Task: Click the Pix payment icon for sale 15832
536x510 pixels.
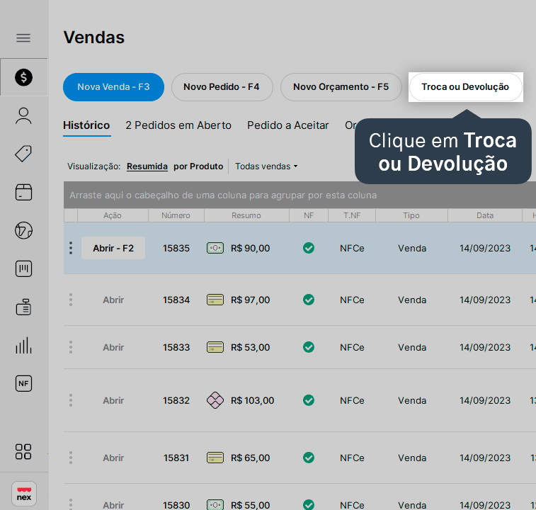Action: 215,400
